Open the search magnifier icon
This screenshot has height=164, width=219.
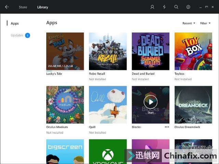[x=176, y=7]
